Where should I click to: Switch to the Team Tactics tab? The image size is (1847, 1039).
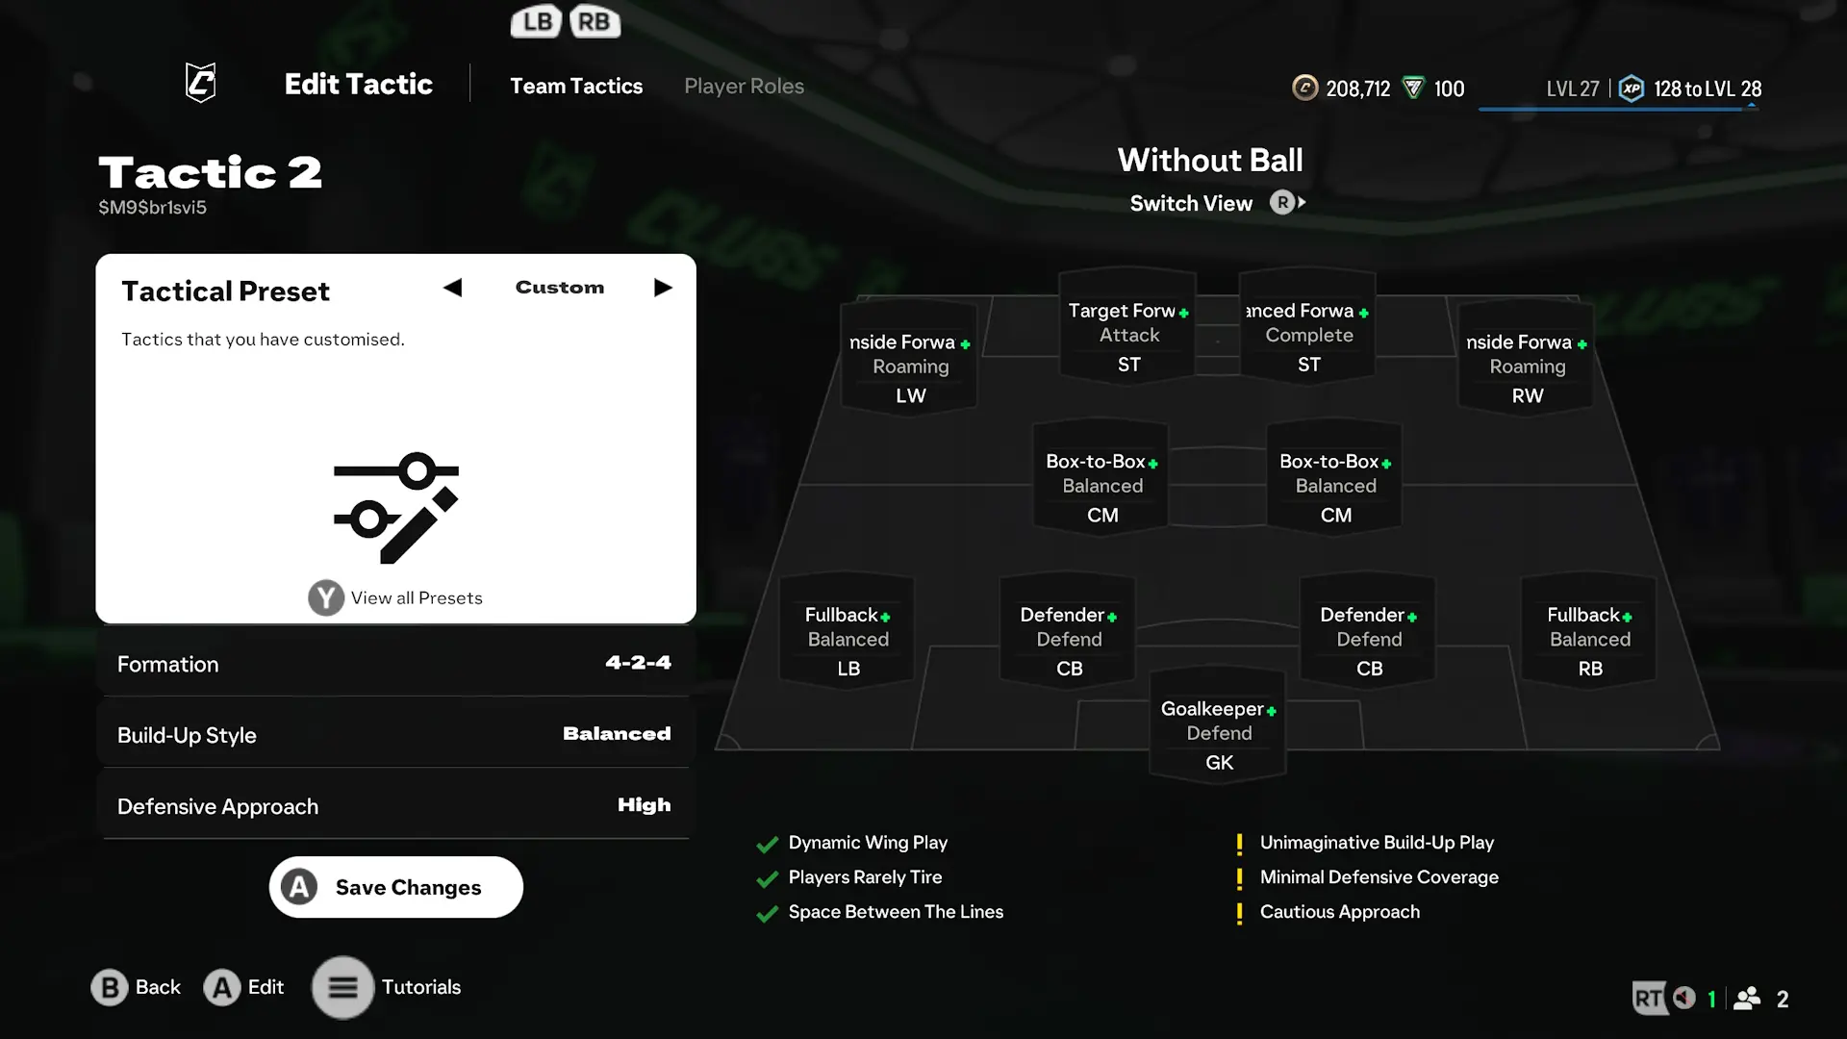click(x=576, y=85)
